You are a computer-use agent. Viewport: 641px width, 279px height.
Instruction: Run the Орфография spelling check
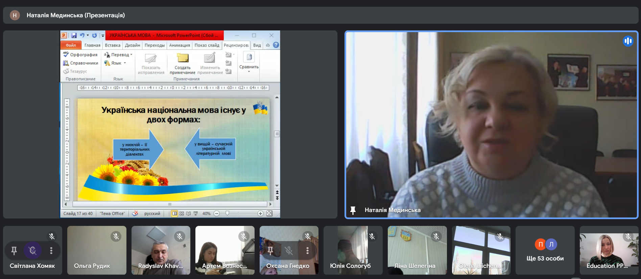(80, 54)
